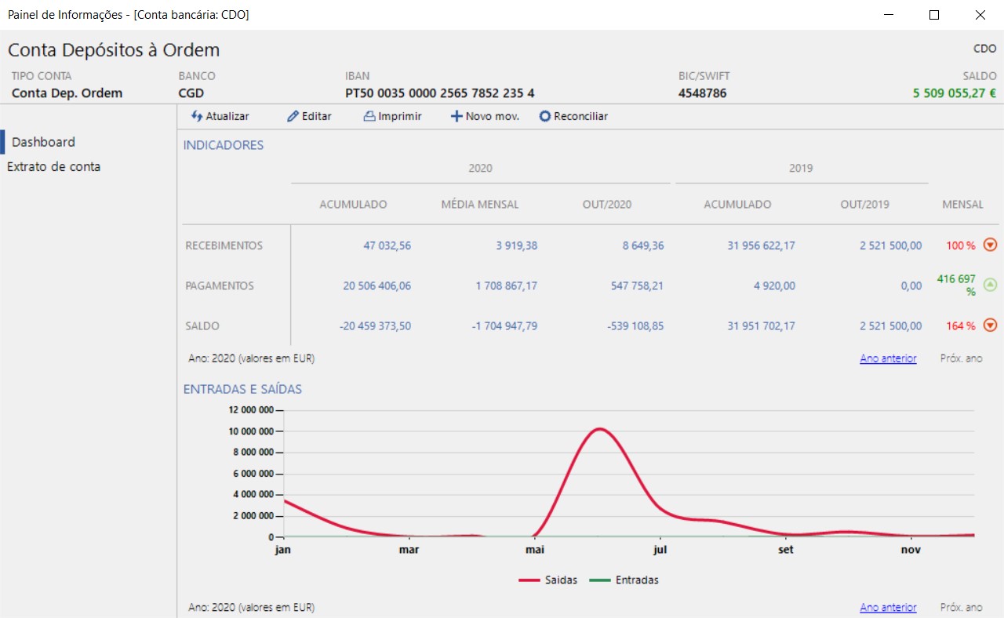Click the red down arrow beside Saldo 164 %
1004x618 pixels.
(990, 325)
